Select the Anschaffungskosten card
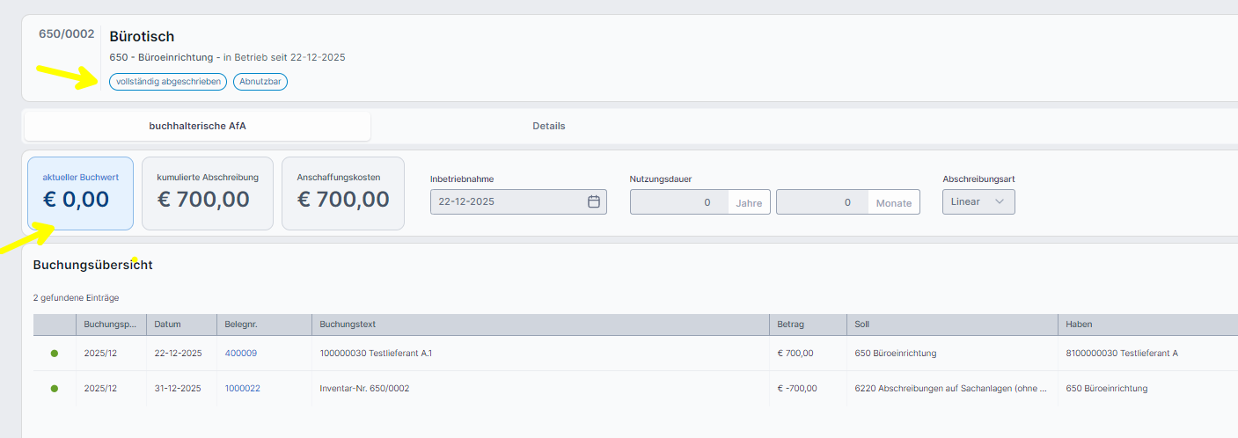 point(342,193)
